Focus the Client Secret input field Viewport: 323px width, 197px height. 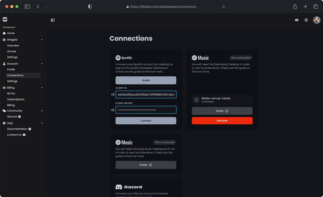[146, 110]
